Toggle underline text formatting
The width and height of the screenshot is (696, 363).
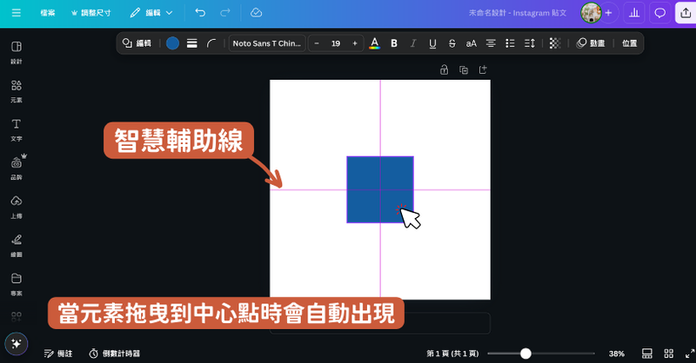point(432,43)
